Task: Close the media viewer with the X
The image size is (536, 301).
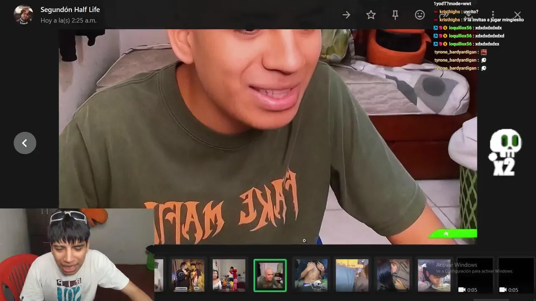Action: click(518, 15)
